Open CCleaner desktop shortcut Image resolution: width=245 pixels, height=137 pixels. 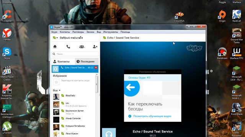coord(7,16)
